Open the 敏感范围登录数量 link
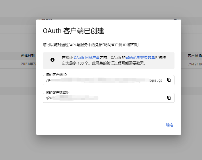Image resolution: width=202 pixels, height=160 pixels. 140,58
